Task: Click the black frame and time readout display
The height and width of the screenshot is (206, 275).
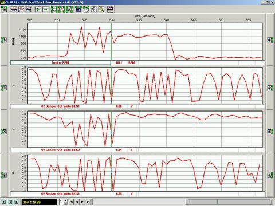Action: click(x=40, y=202)
